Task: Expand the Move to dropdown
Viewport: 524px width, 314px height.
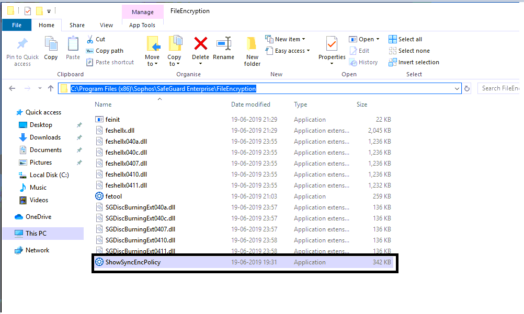Action: (152, 61)
